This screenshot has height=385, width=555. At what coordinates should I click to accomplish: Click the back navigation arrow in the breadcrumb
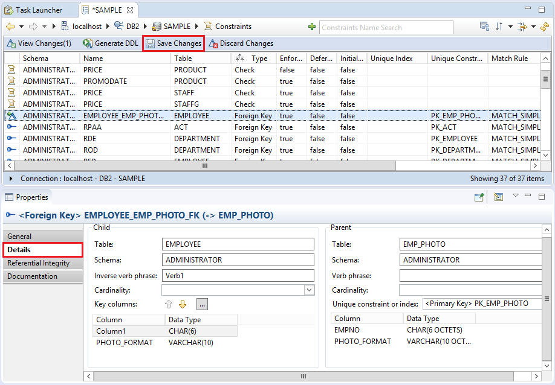9,27
